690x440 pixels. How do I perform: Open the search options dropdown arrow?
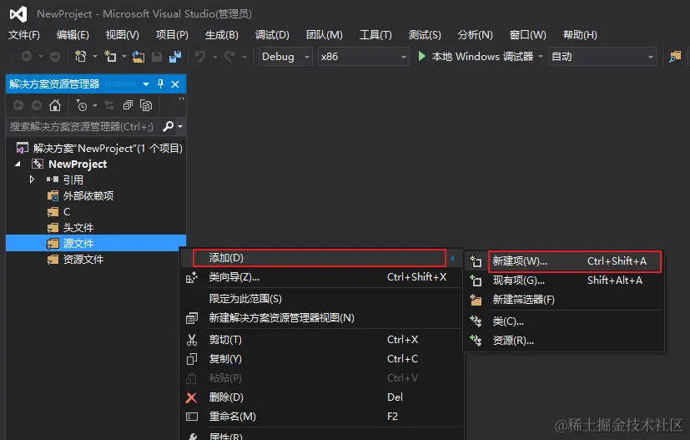pos(180,126)
